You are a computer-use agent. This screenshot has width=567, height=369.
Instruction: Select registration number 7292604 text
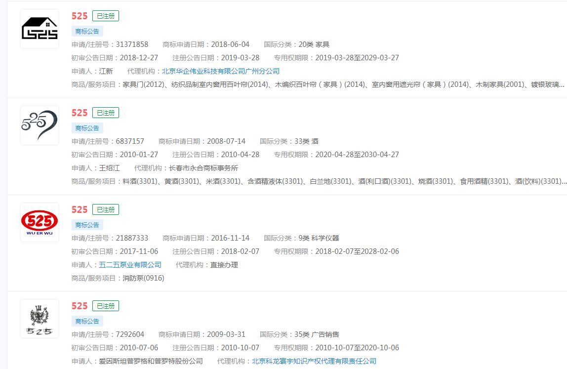[130, 334]
